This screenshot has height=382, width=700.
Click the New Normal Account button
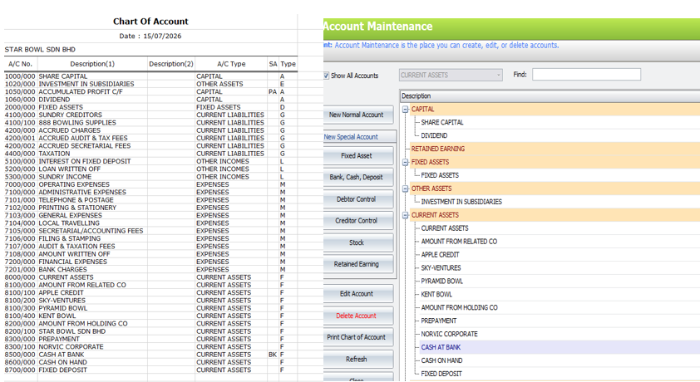tap(357, 115)
